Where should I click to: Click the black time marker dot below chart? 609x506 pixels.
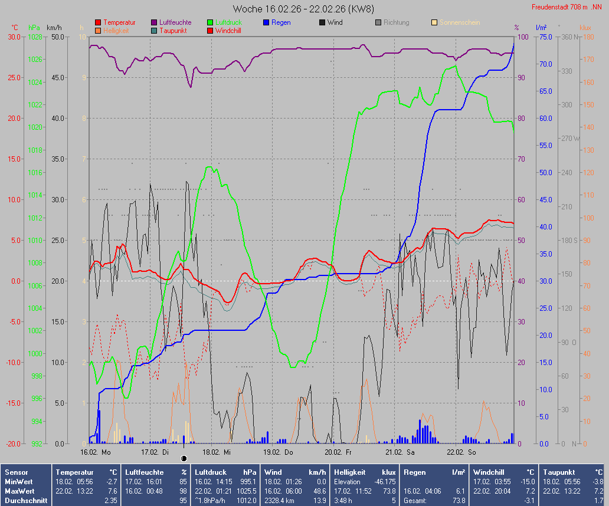click(x=184, y=458)
